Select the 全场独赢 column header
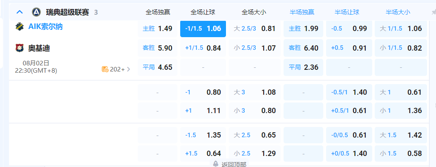Image resolution: width=436 pixels, height=167 pixels. [158, 12]
